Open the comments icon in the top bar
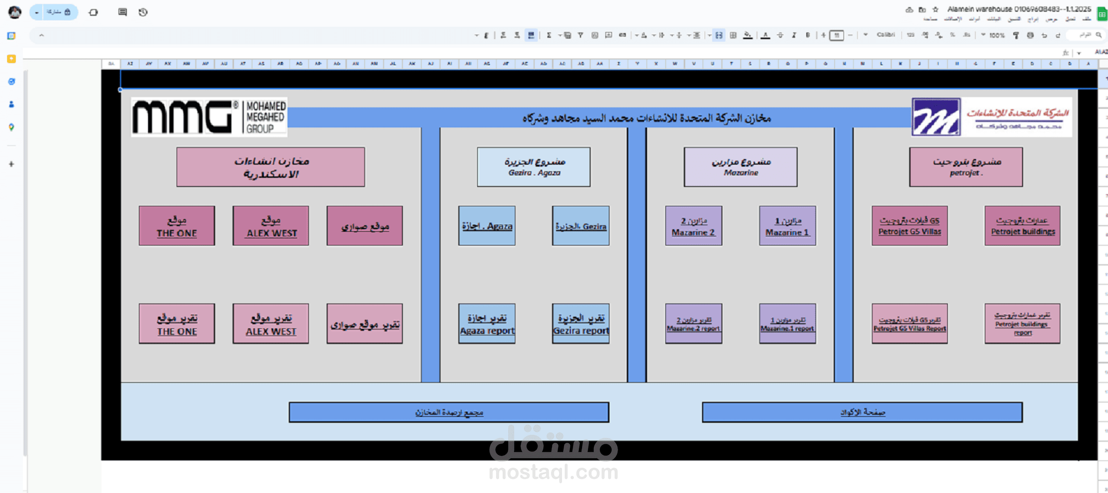The height and width of the screenshot is (493, 1108). click(x=123, y=12)
